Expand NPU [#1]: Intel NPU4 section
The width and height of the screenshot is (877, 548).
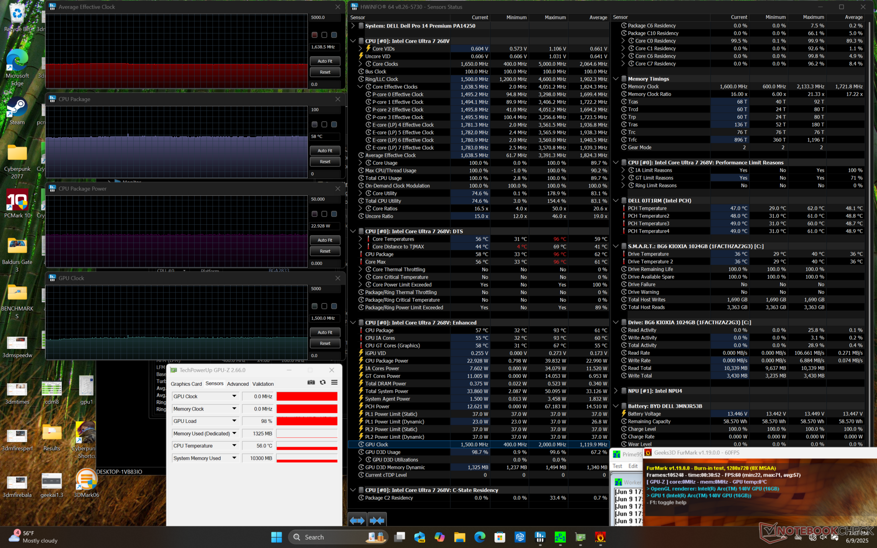616,391
